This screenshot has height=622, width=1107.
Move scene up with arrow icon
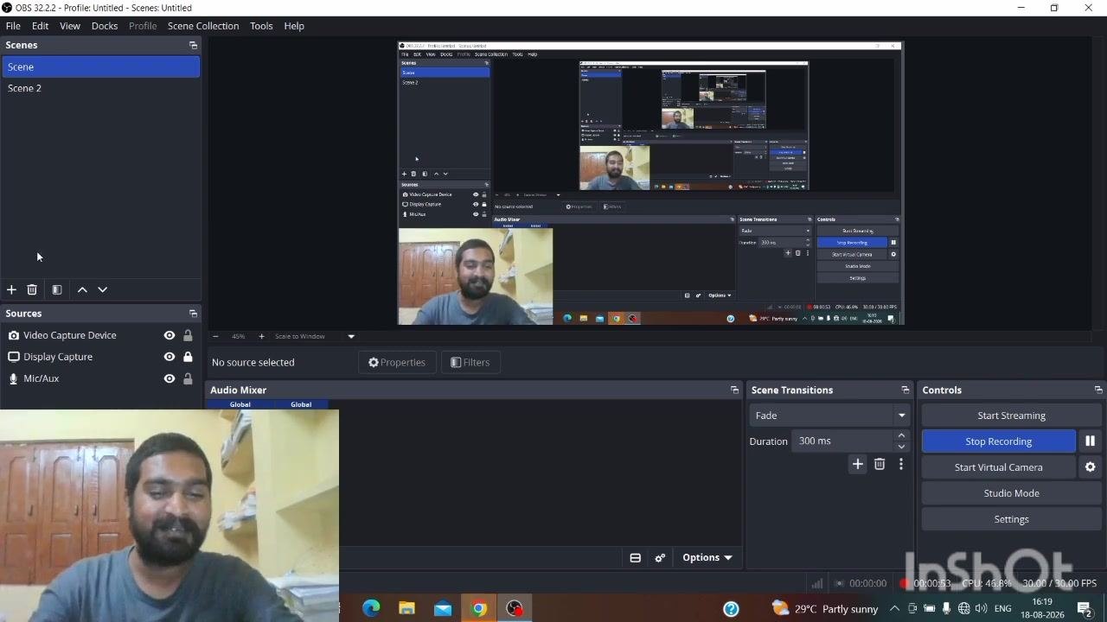pyautogui.click(x=82, y=290)
